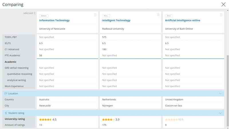This screenshot has width=229, height=129.
Task: Open the Artificial Intelligence online programme link
Action: pos(183,20)
